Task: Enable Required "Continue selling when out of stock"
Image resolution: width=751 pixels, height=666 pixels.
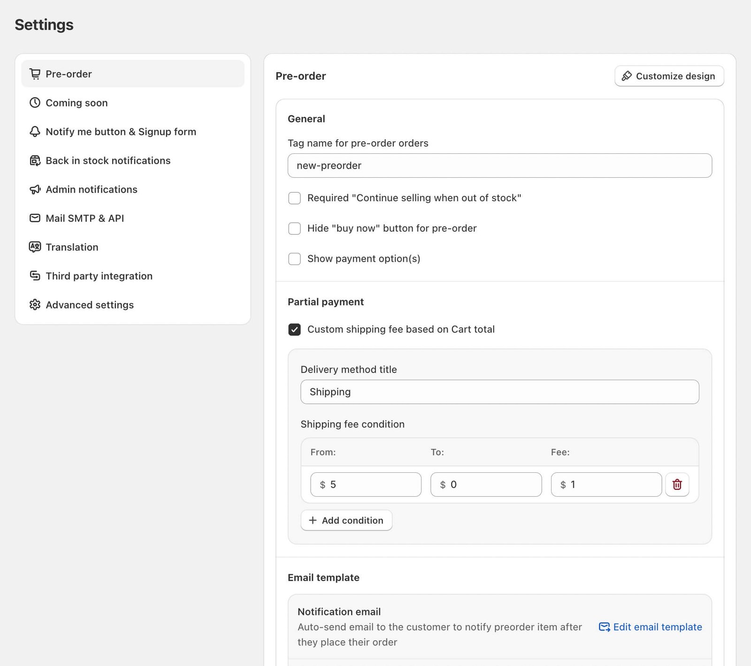Action: (294, 198)
